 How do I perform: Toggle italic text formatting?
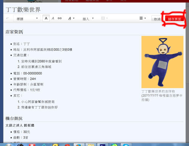point(53,18)
